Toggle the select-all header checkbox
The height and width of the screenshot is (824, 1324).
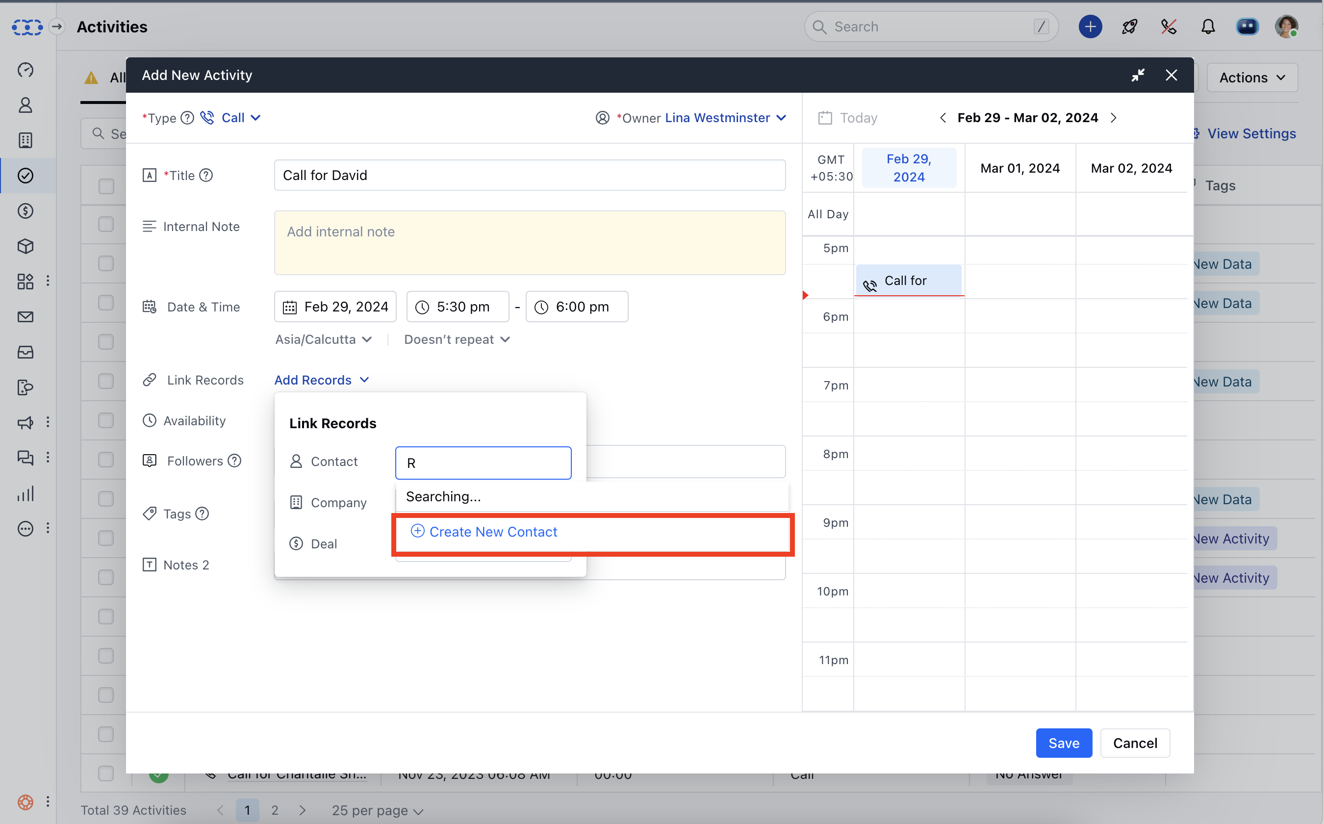106,186
